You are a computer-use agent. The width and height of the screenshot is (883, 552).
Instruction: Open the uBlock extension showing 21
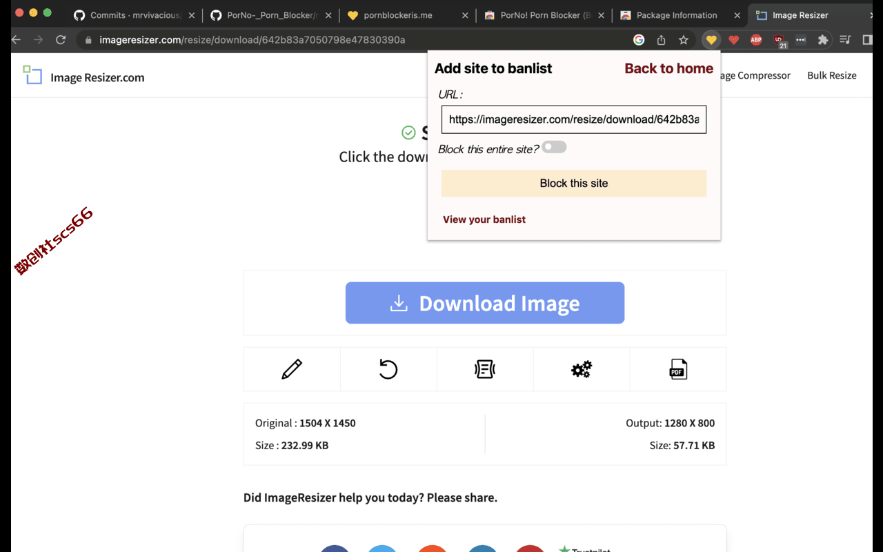coord(779,41)
